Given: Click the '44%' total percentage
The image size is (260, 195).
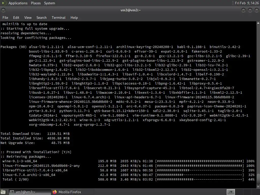Looking at the screenshot, I should [251, 180].
